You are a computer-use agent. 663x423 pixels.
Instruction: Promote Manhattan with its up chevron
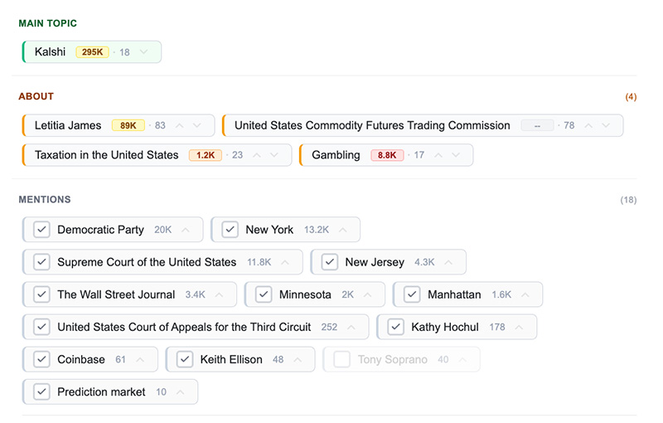click(x=525, y=294)
